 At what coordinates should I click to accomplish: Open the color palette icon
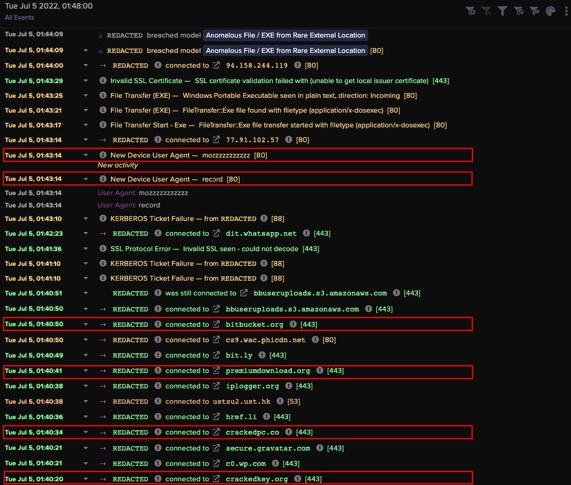550,10
